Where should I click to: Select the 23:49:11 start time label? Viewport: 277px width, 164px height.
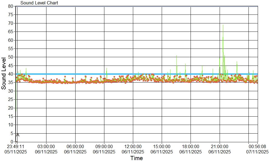click(x=16, y=146)
